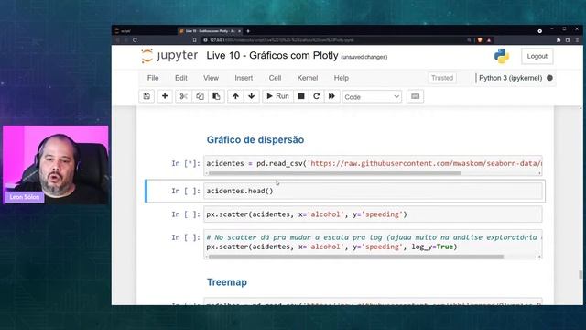
Task: Open the Help menu
Action: coord(342,78)
